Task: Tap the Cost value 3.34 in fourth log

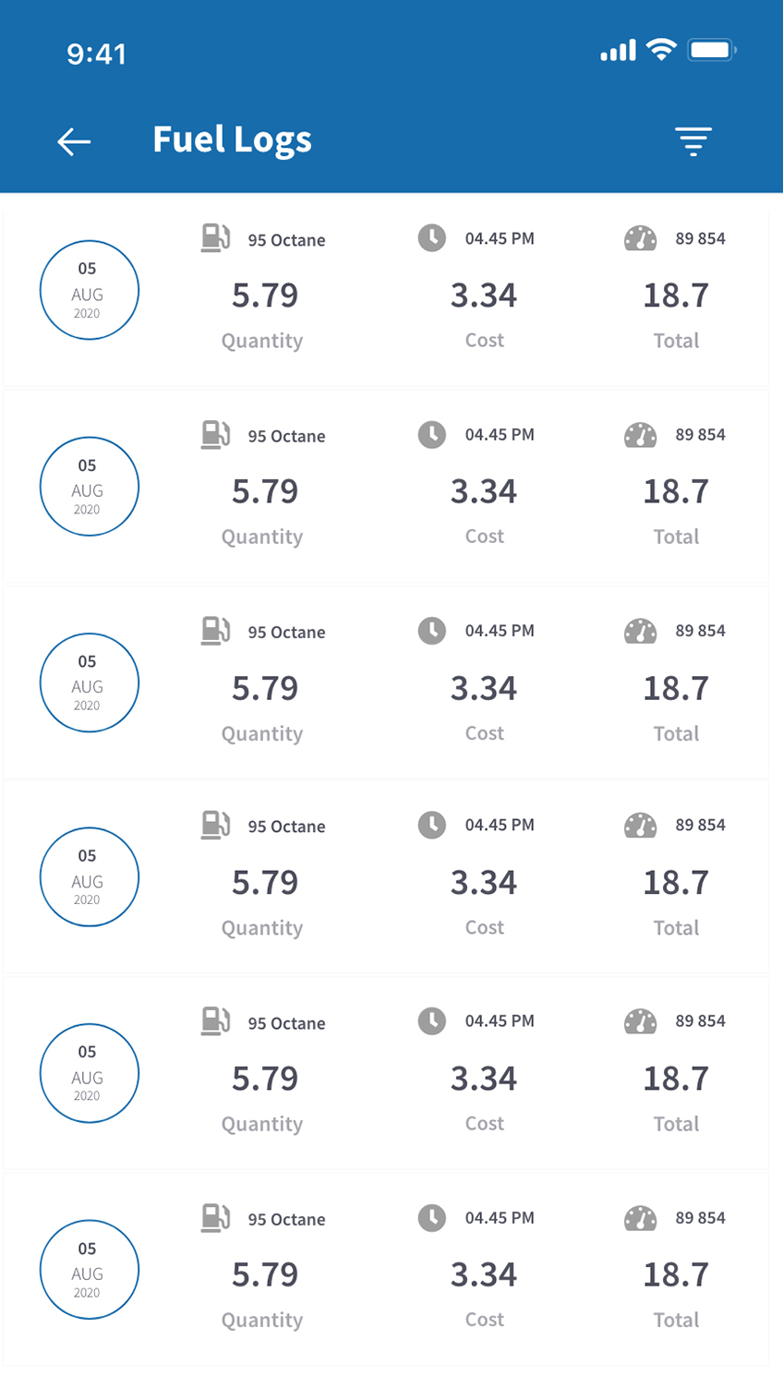Action: [484, 883]
